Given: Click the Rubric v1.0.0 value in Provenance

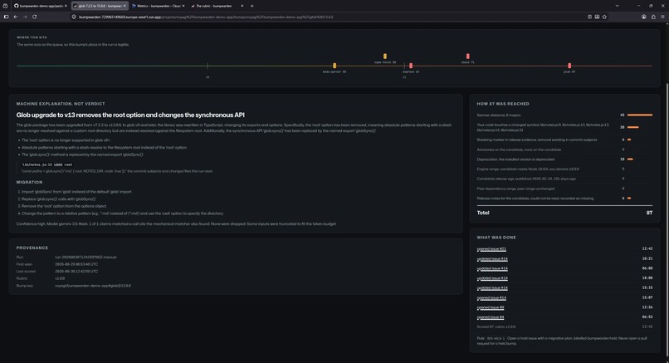Looking at the screenshot, I should coord(60,278).
